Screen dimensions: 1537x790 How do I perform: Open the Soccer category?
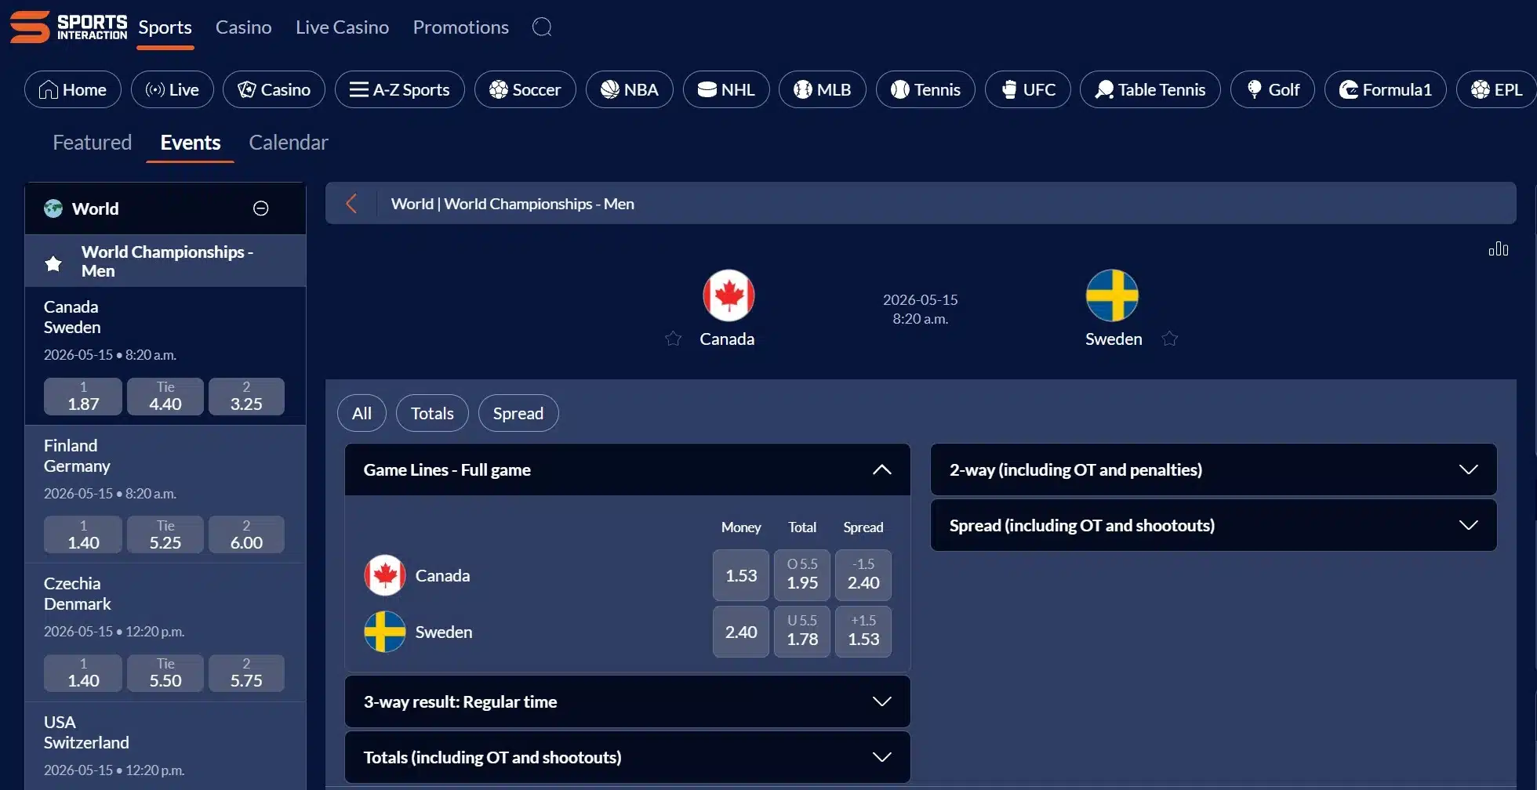(x=525, y=89)
